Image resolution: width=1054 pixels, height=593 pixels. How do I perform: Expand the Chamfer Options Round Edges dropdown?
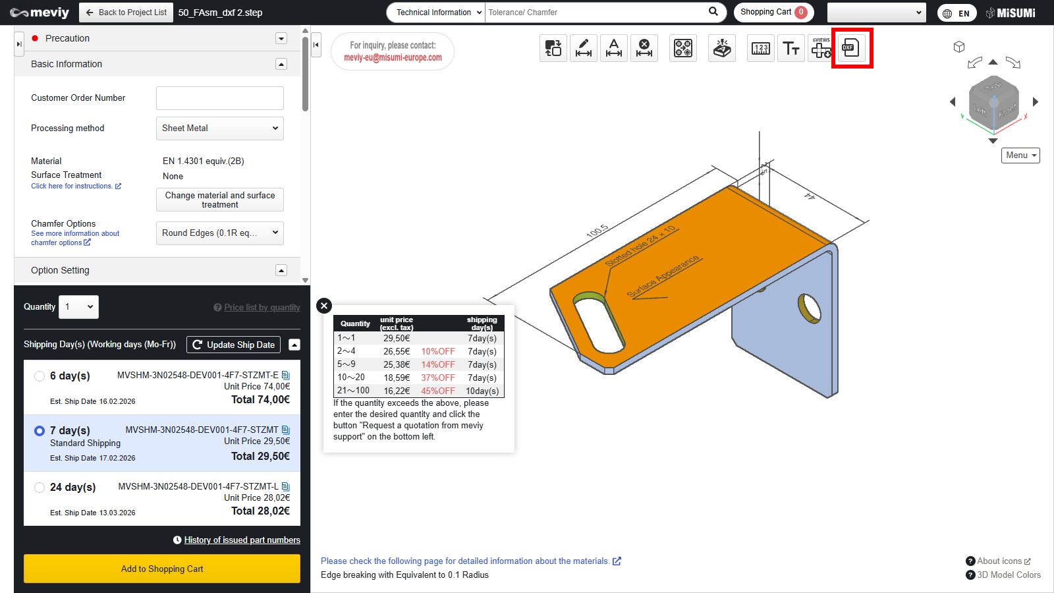219,233
